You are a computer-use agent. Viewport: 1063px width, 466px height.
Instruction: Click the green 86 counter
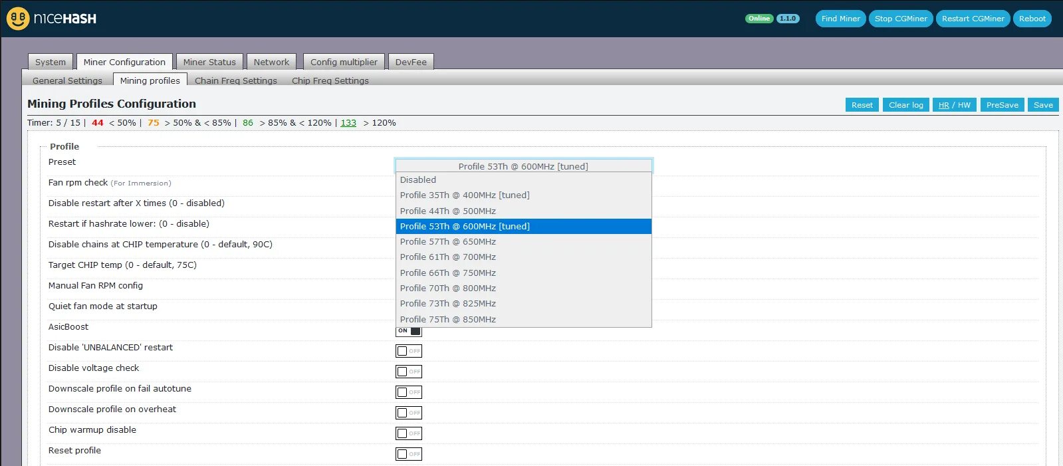[x=248, y=123]
